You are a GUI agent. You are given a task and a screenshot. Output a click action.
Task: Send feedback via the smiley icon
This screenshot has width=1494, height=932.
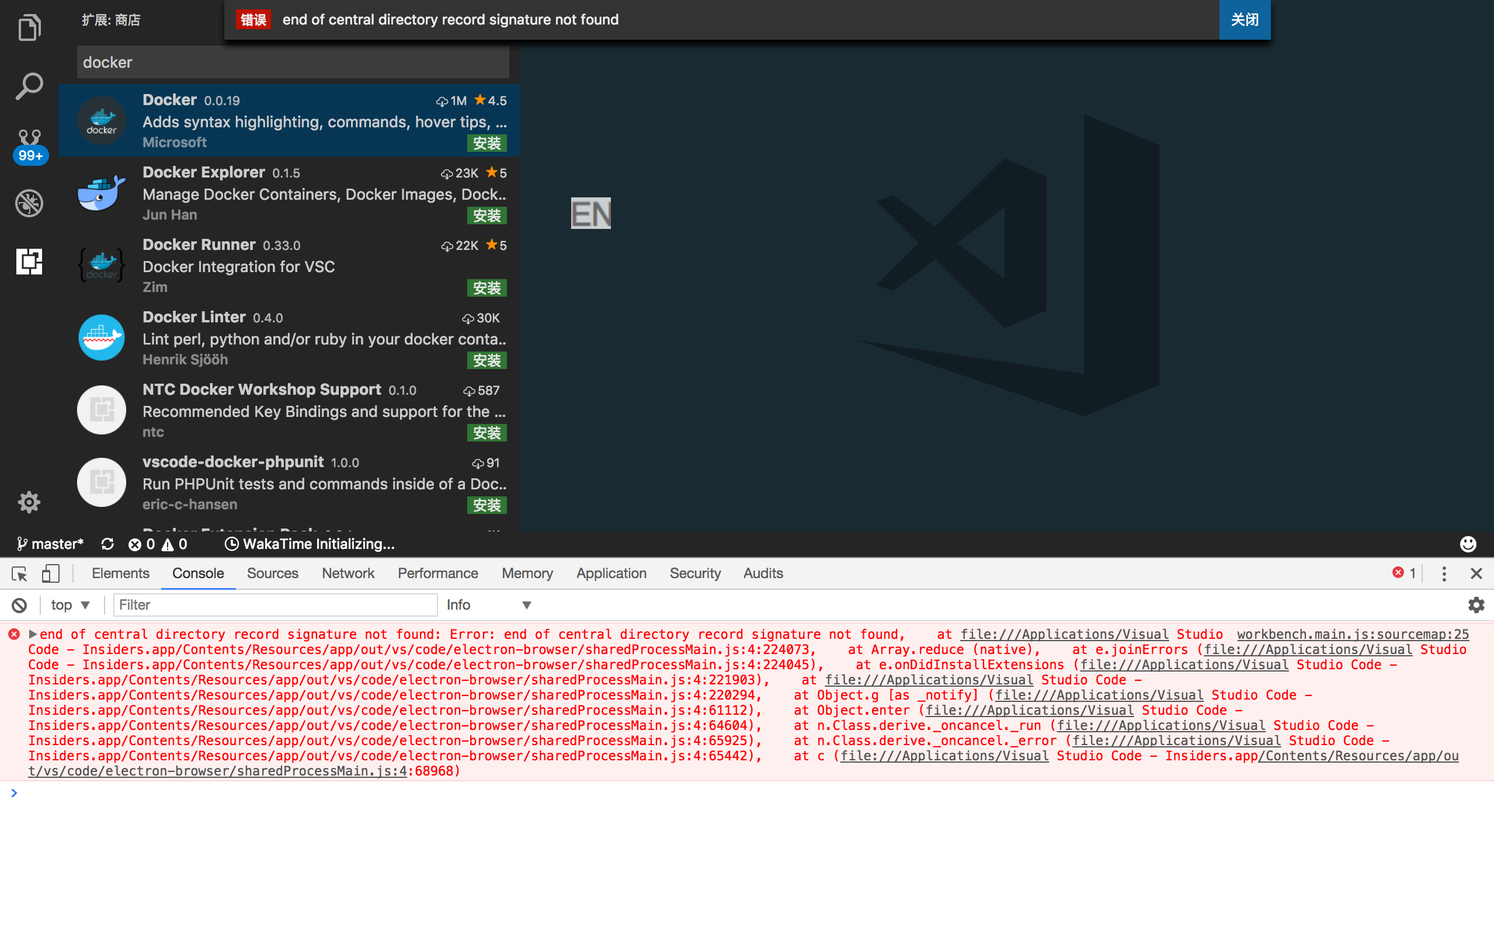click(x=1467, y=544)
